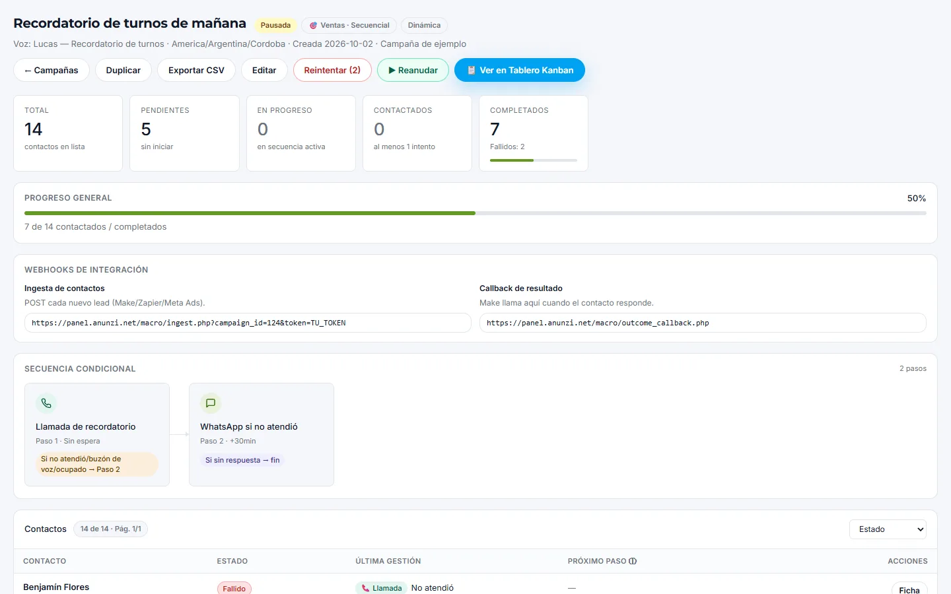Open the Editar campaign button
The height and width of the screenshot is (594, 951).
(264, 70)
